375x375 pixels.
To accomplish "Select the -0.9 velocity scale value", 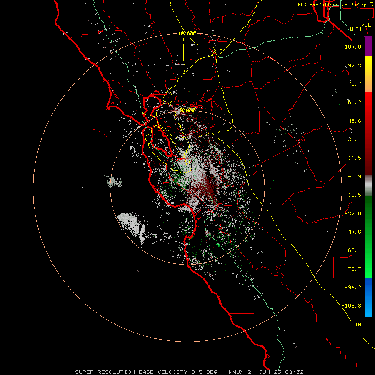I will click(355, 177).
